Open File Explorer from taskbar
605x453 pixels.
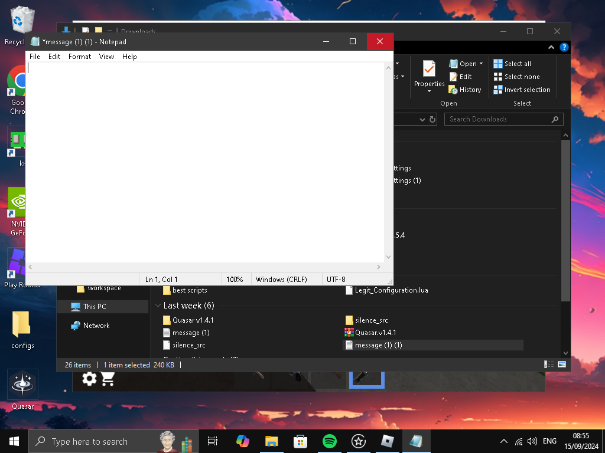coord(272,441)
